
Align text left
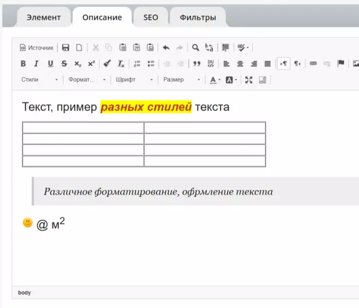click(226, 63)
